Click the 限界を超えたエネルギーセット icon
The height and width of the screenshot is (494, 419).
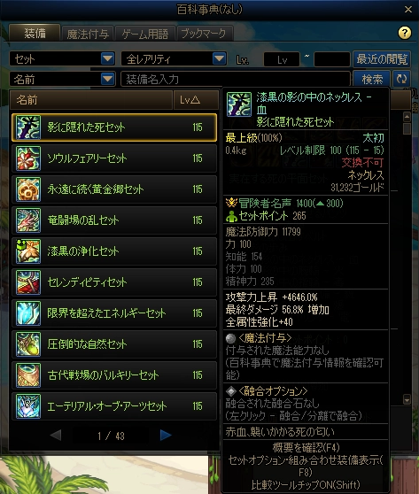(28, 313)
